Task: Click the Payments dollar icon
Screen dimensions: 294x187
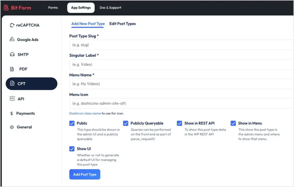Action: [x=12, y=113]
